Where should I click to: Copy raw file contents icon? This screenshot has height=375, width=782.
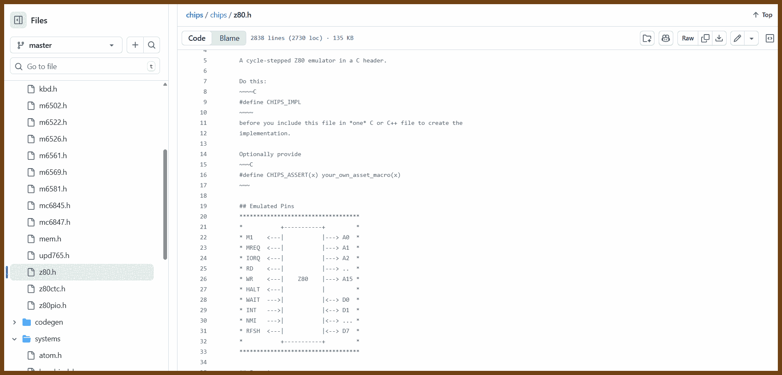pyautogui.click(x=705, y=38)
